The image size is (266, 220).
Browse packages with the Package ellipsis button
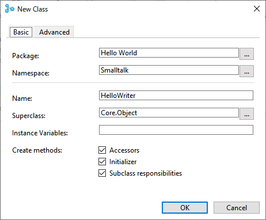click(x=246, y=54)
